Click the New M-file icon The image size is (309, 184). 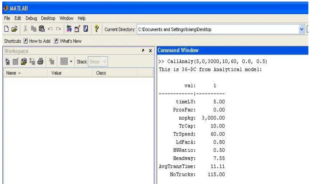point(7,29)
